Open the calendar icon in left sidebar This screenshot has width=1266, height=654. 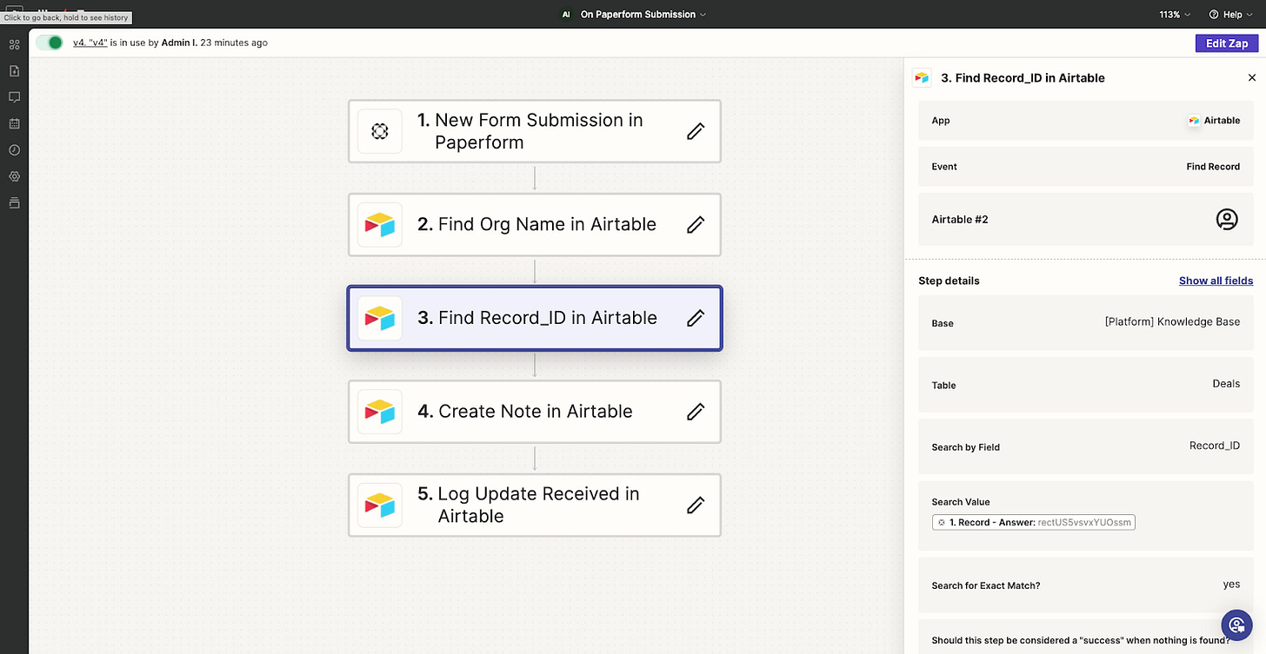pos(14,123)
